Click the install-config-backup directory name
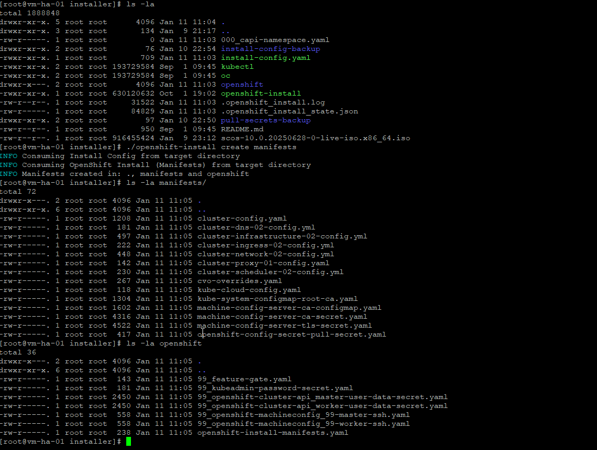 click(270, 49)
